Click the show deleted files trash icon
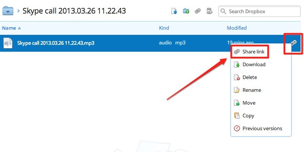Screen dimensions: 304x152 point(209,11)
